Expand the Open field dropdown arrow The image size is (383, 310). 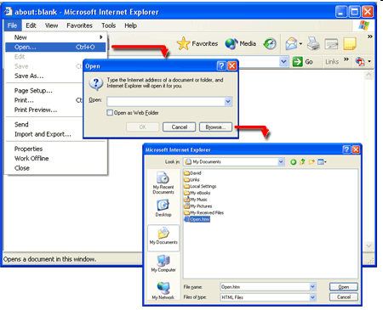(228, 101)
